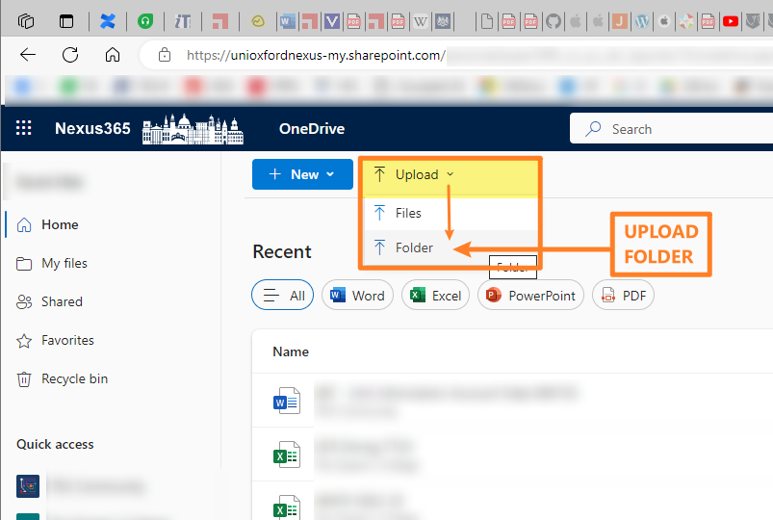The width and height of the screenshot is (773, 520).
Task: Switch to the Word document browser tab
Action: pos(288,21)
